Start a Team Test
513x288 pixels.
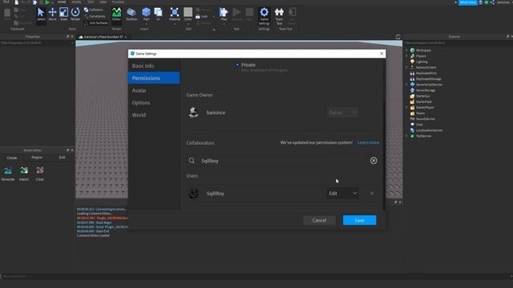click(279, 16)
